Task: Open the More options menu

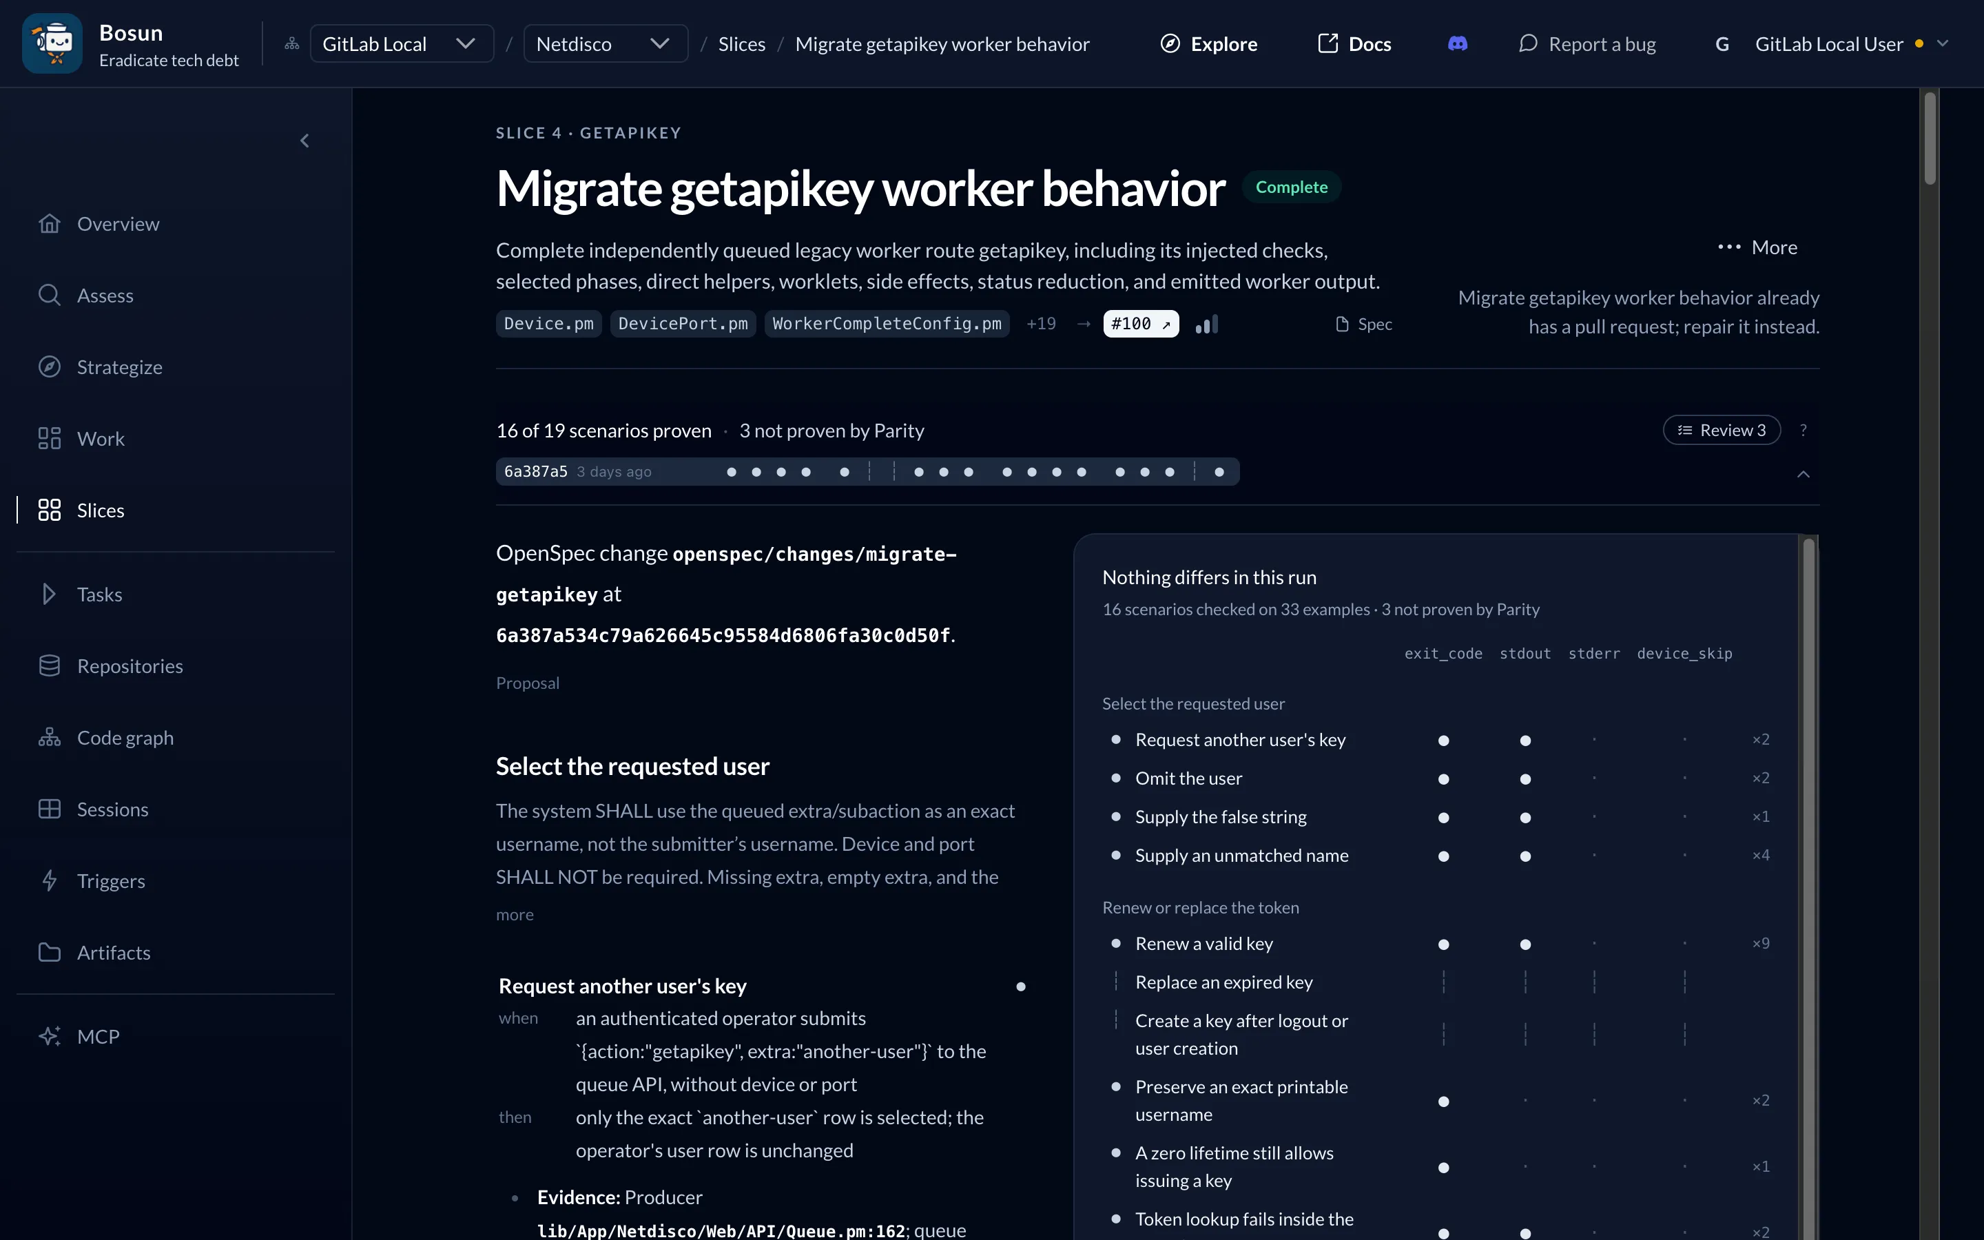Action: coord(1757,247)
